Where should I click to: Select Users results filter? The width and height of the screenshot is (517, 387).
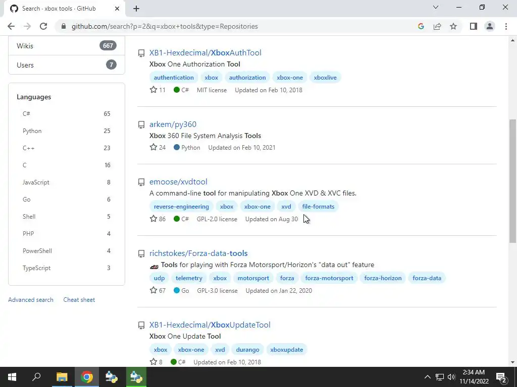coord(67,65)
